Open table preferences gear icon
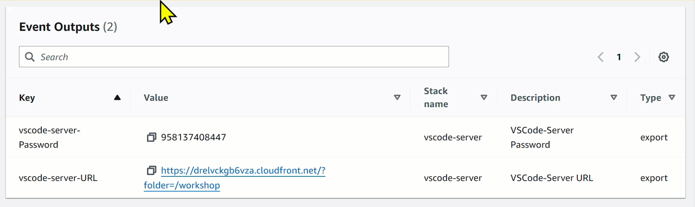The image size is (695, 207). [x=664, y=57]
